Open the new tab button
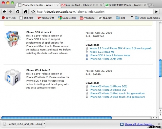Screen dimensions: 162x129 151,5
